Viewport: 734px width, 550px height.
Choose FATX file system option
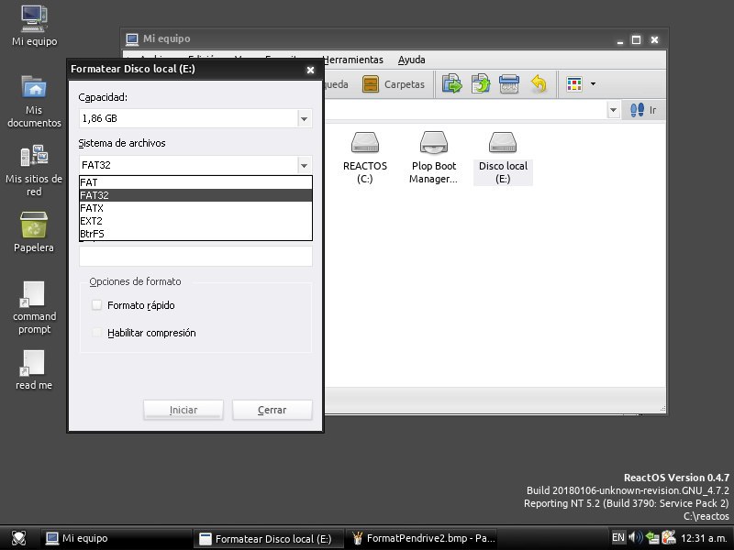tap(195, 208)
